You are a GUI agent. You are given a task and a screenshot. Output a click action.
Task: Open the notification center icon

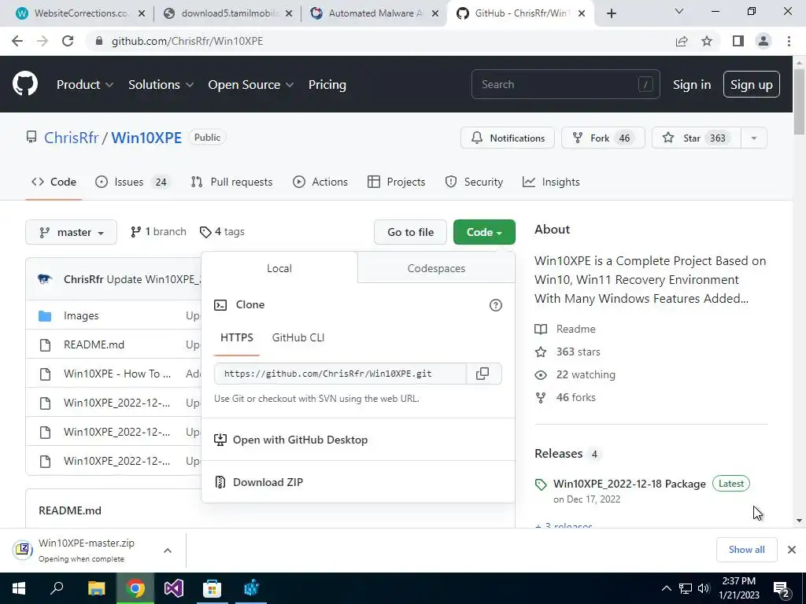coord(782,588)
